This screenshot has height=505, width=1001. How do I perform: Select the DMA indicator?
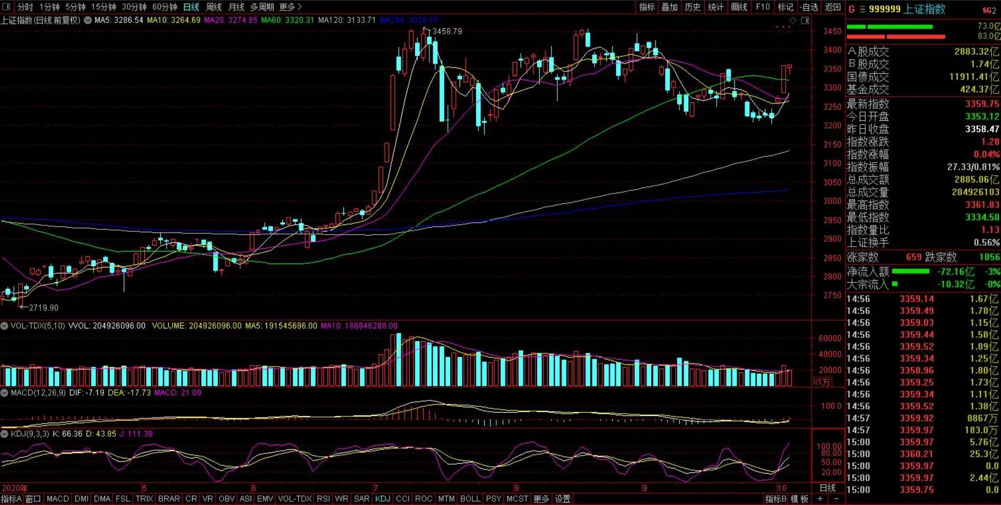point(102,499)
